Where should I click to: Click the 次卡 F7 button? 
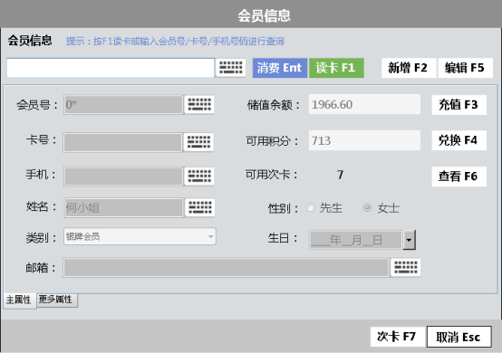pyautogui.click(x=397, y=337)
